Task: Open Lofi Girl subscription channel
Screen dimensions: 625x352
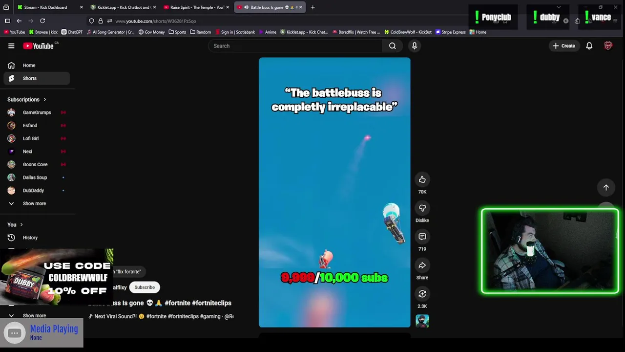Action: [37, 138]
